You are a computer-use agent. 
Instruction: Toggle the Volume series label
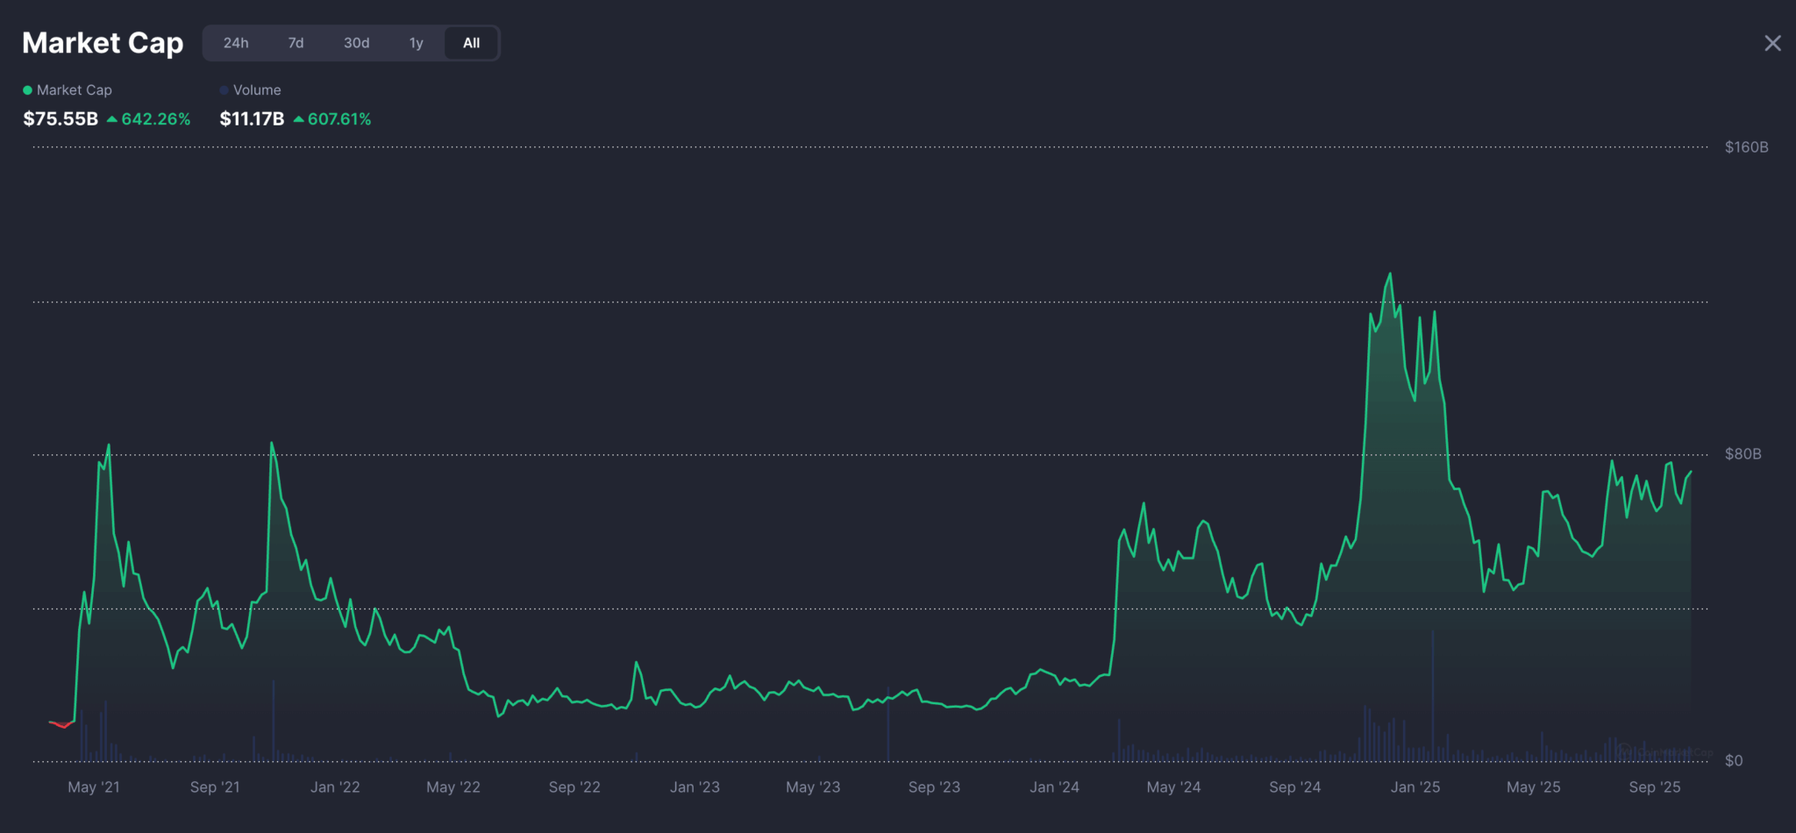click(x=257, y=90)
